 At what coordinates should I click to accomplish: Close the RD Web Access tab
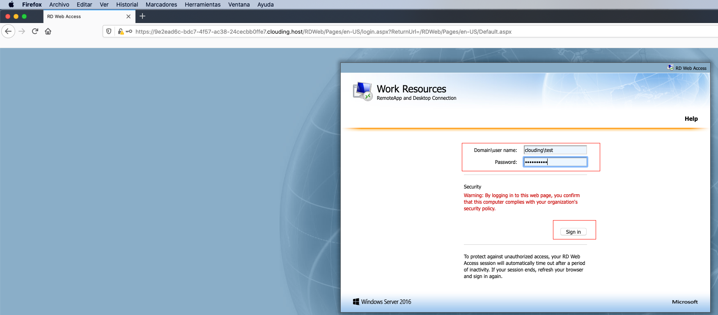(x=128, y=16)
